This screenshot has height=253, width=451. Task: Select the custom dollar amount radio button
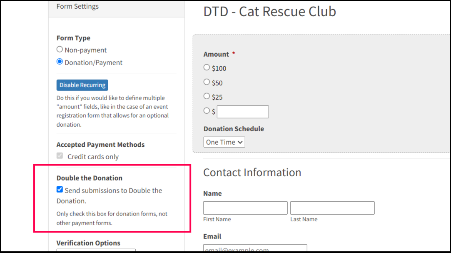click(207, 111)
